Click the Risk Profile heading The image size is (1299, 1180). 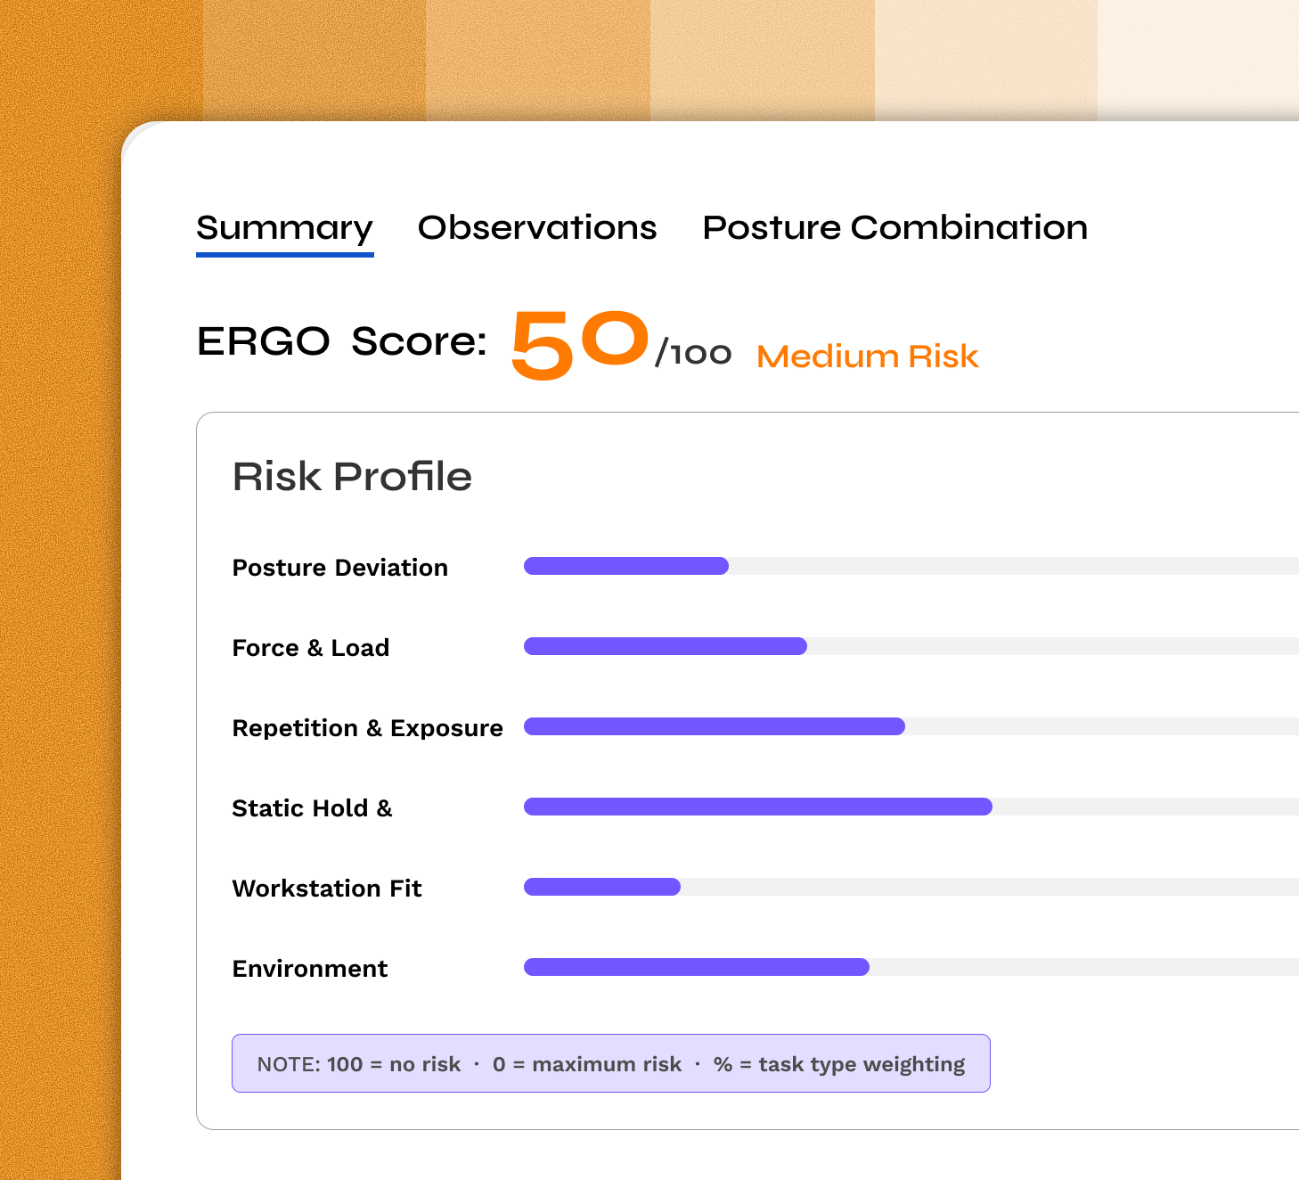(352, 476)
